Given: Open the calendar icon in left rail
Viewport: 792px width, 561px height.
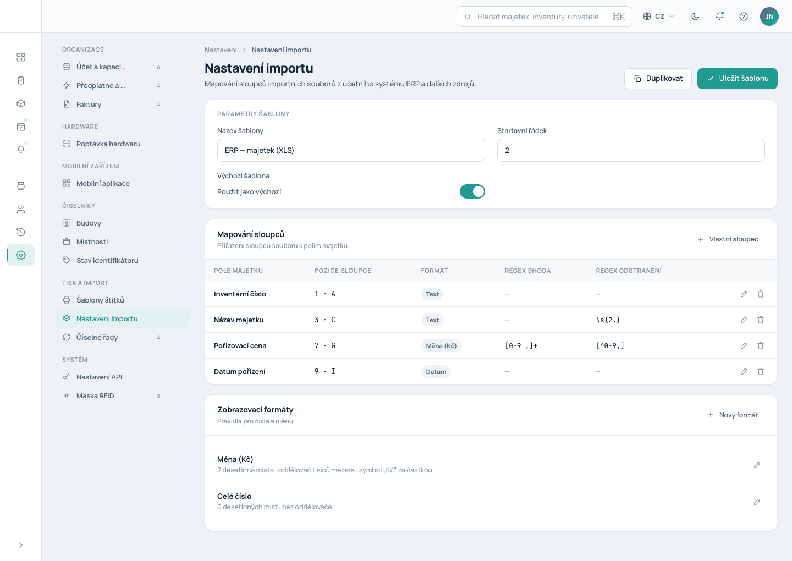Looking at the screenshot, I should click(21, 127).
